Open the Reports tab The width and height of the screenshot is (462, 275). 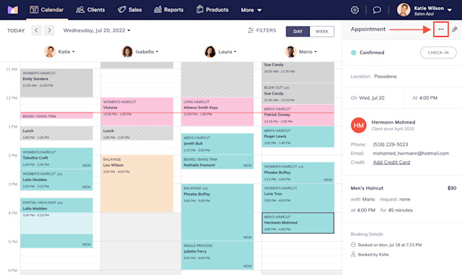[x=169, y=9]
